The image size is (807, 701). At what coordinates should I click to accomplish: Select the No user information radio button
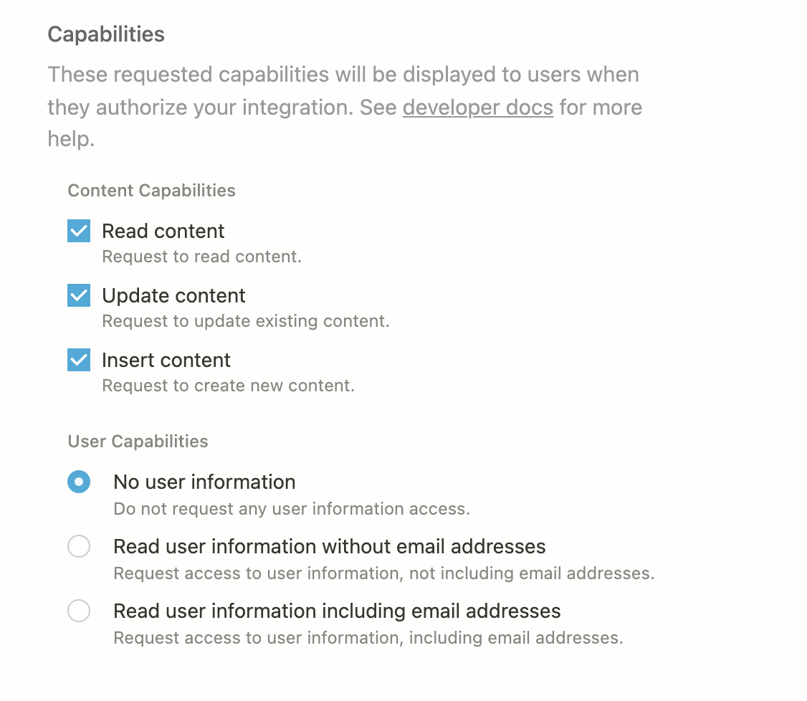79,482
